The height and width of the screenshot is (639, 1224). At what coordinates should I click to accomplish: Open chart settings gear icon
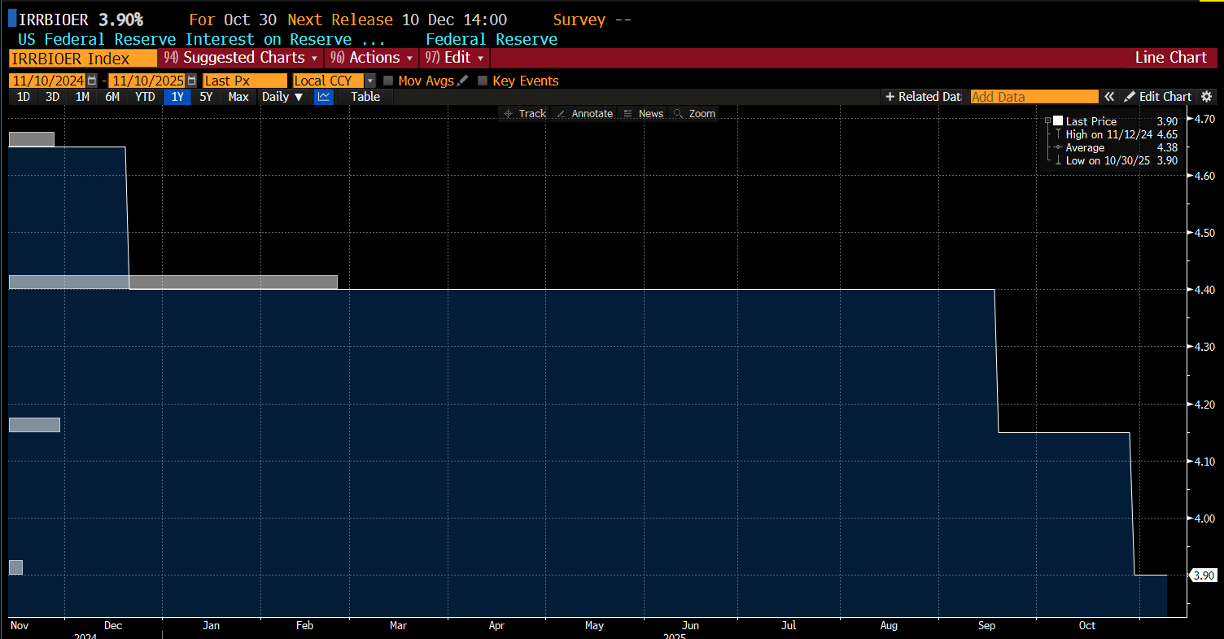click(1207, 97)
